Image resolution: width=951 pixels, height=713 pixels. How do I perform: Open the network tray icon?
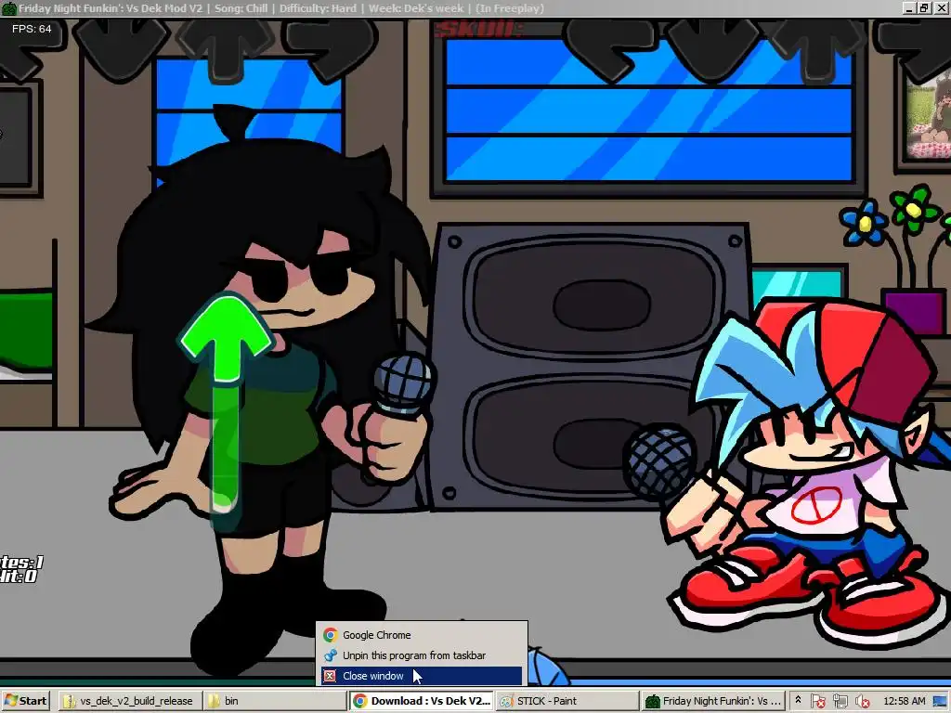(840, 702)
